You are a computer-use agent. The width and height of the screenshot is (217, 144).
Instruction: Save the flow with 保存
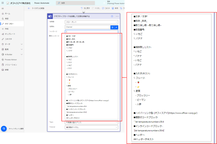pyautogui.click(x=115, y=8)
